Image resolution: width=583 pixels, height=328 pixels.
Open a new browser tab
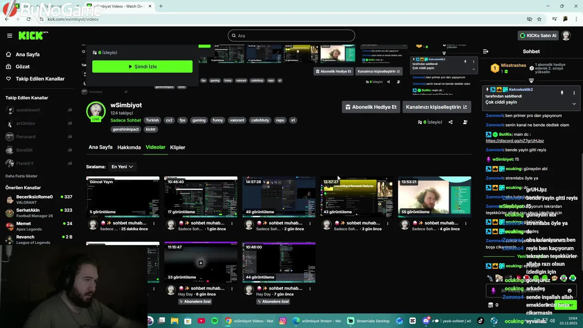click(161, 6)
